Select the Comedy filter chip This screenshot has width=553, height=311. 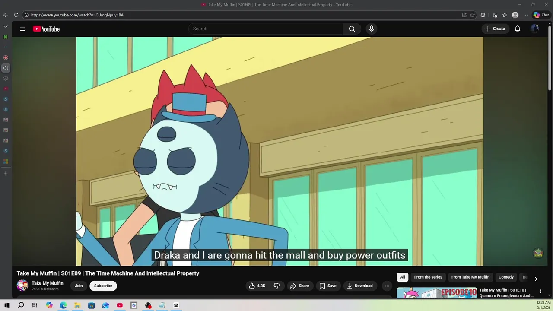506,277
